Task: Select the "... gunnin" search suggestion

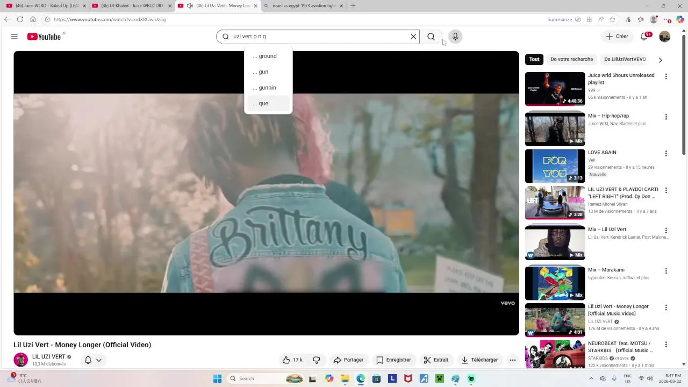Action: (268, 88)
